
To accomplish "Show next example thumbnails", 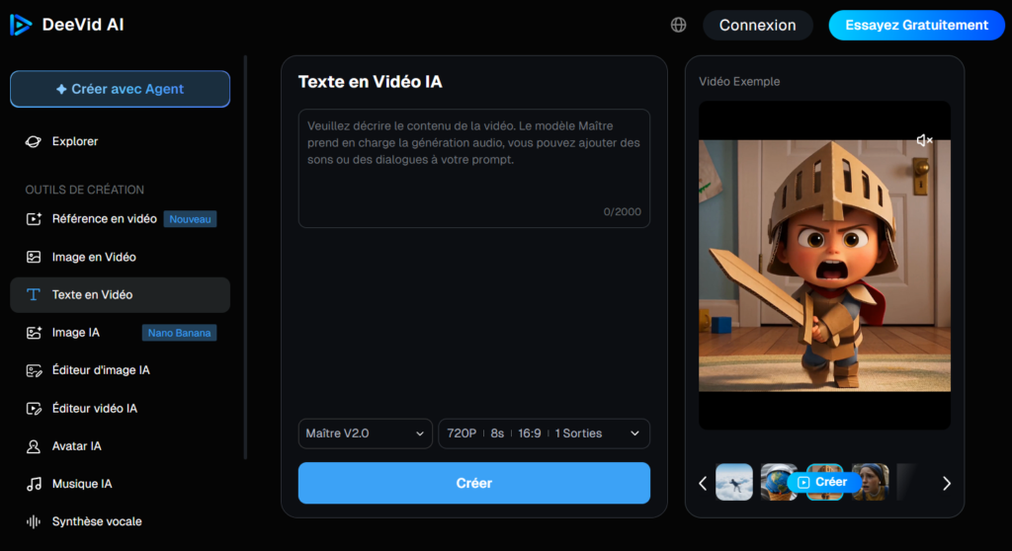I will pos(946,483).
